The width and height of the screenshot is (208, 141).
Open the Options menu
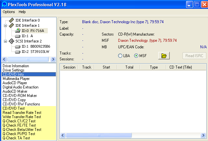click(9, 12)
